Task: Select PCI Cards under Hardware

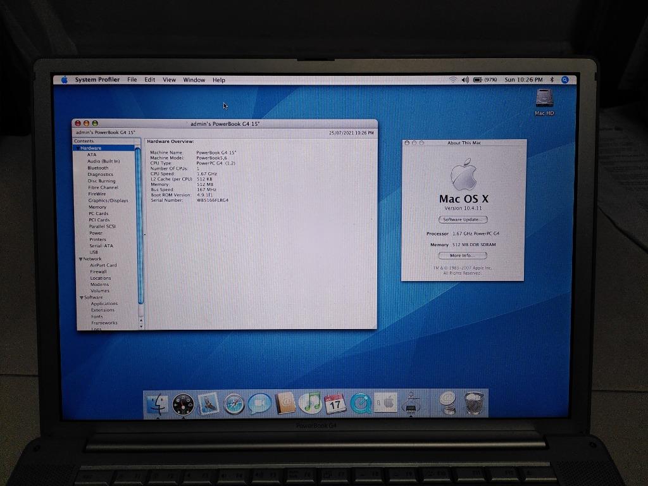Action: tap(99, 220)
